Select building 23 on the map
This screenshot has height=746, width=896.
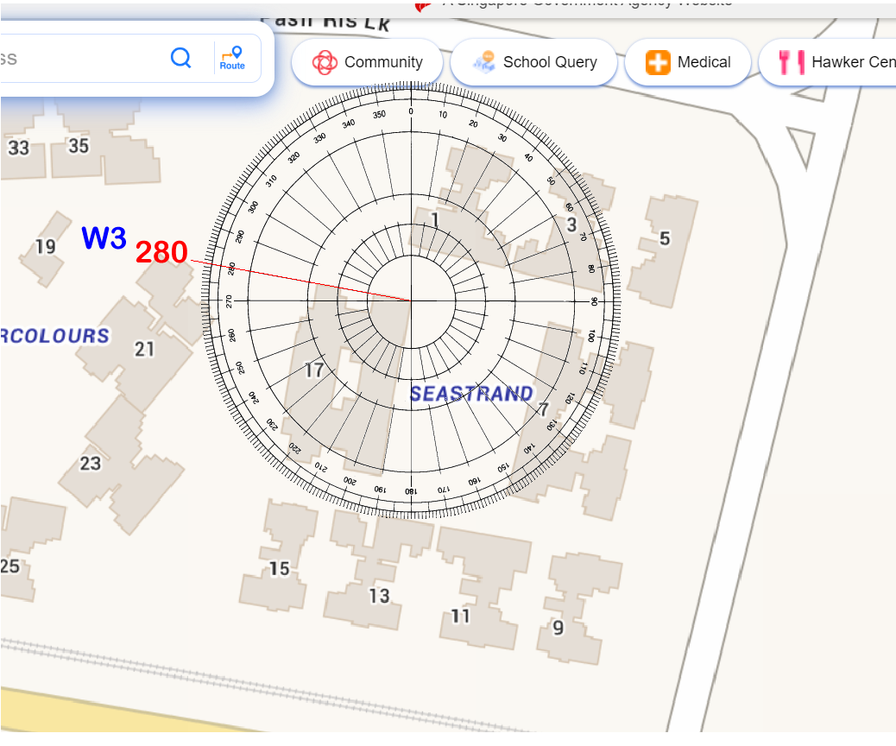(x=91, y=464)
